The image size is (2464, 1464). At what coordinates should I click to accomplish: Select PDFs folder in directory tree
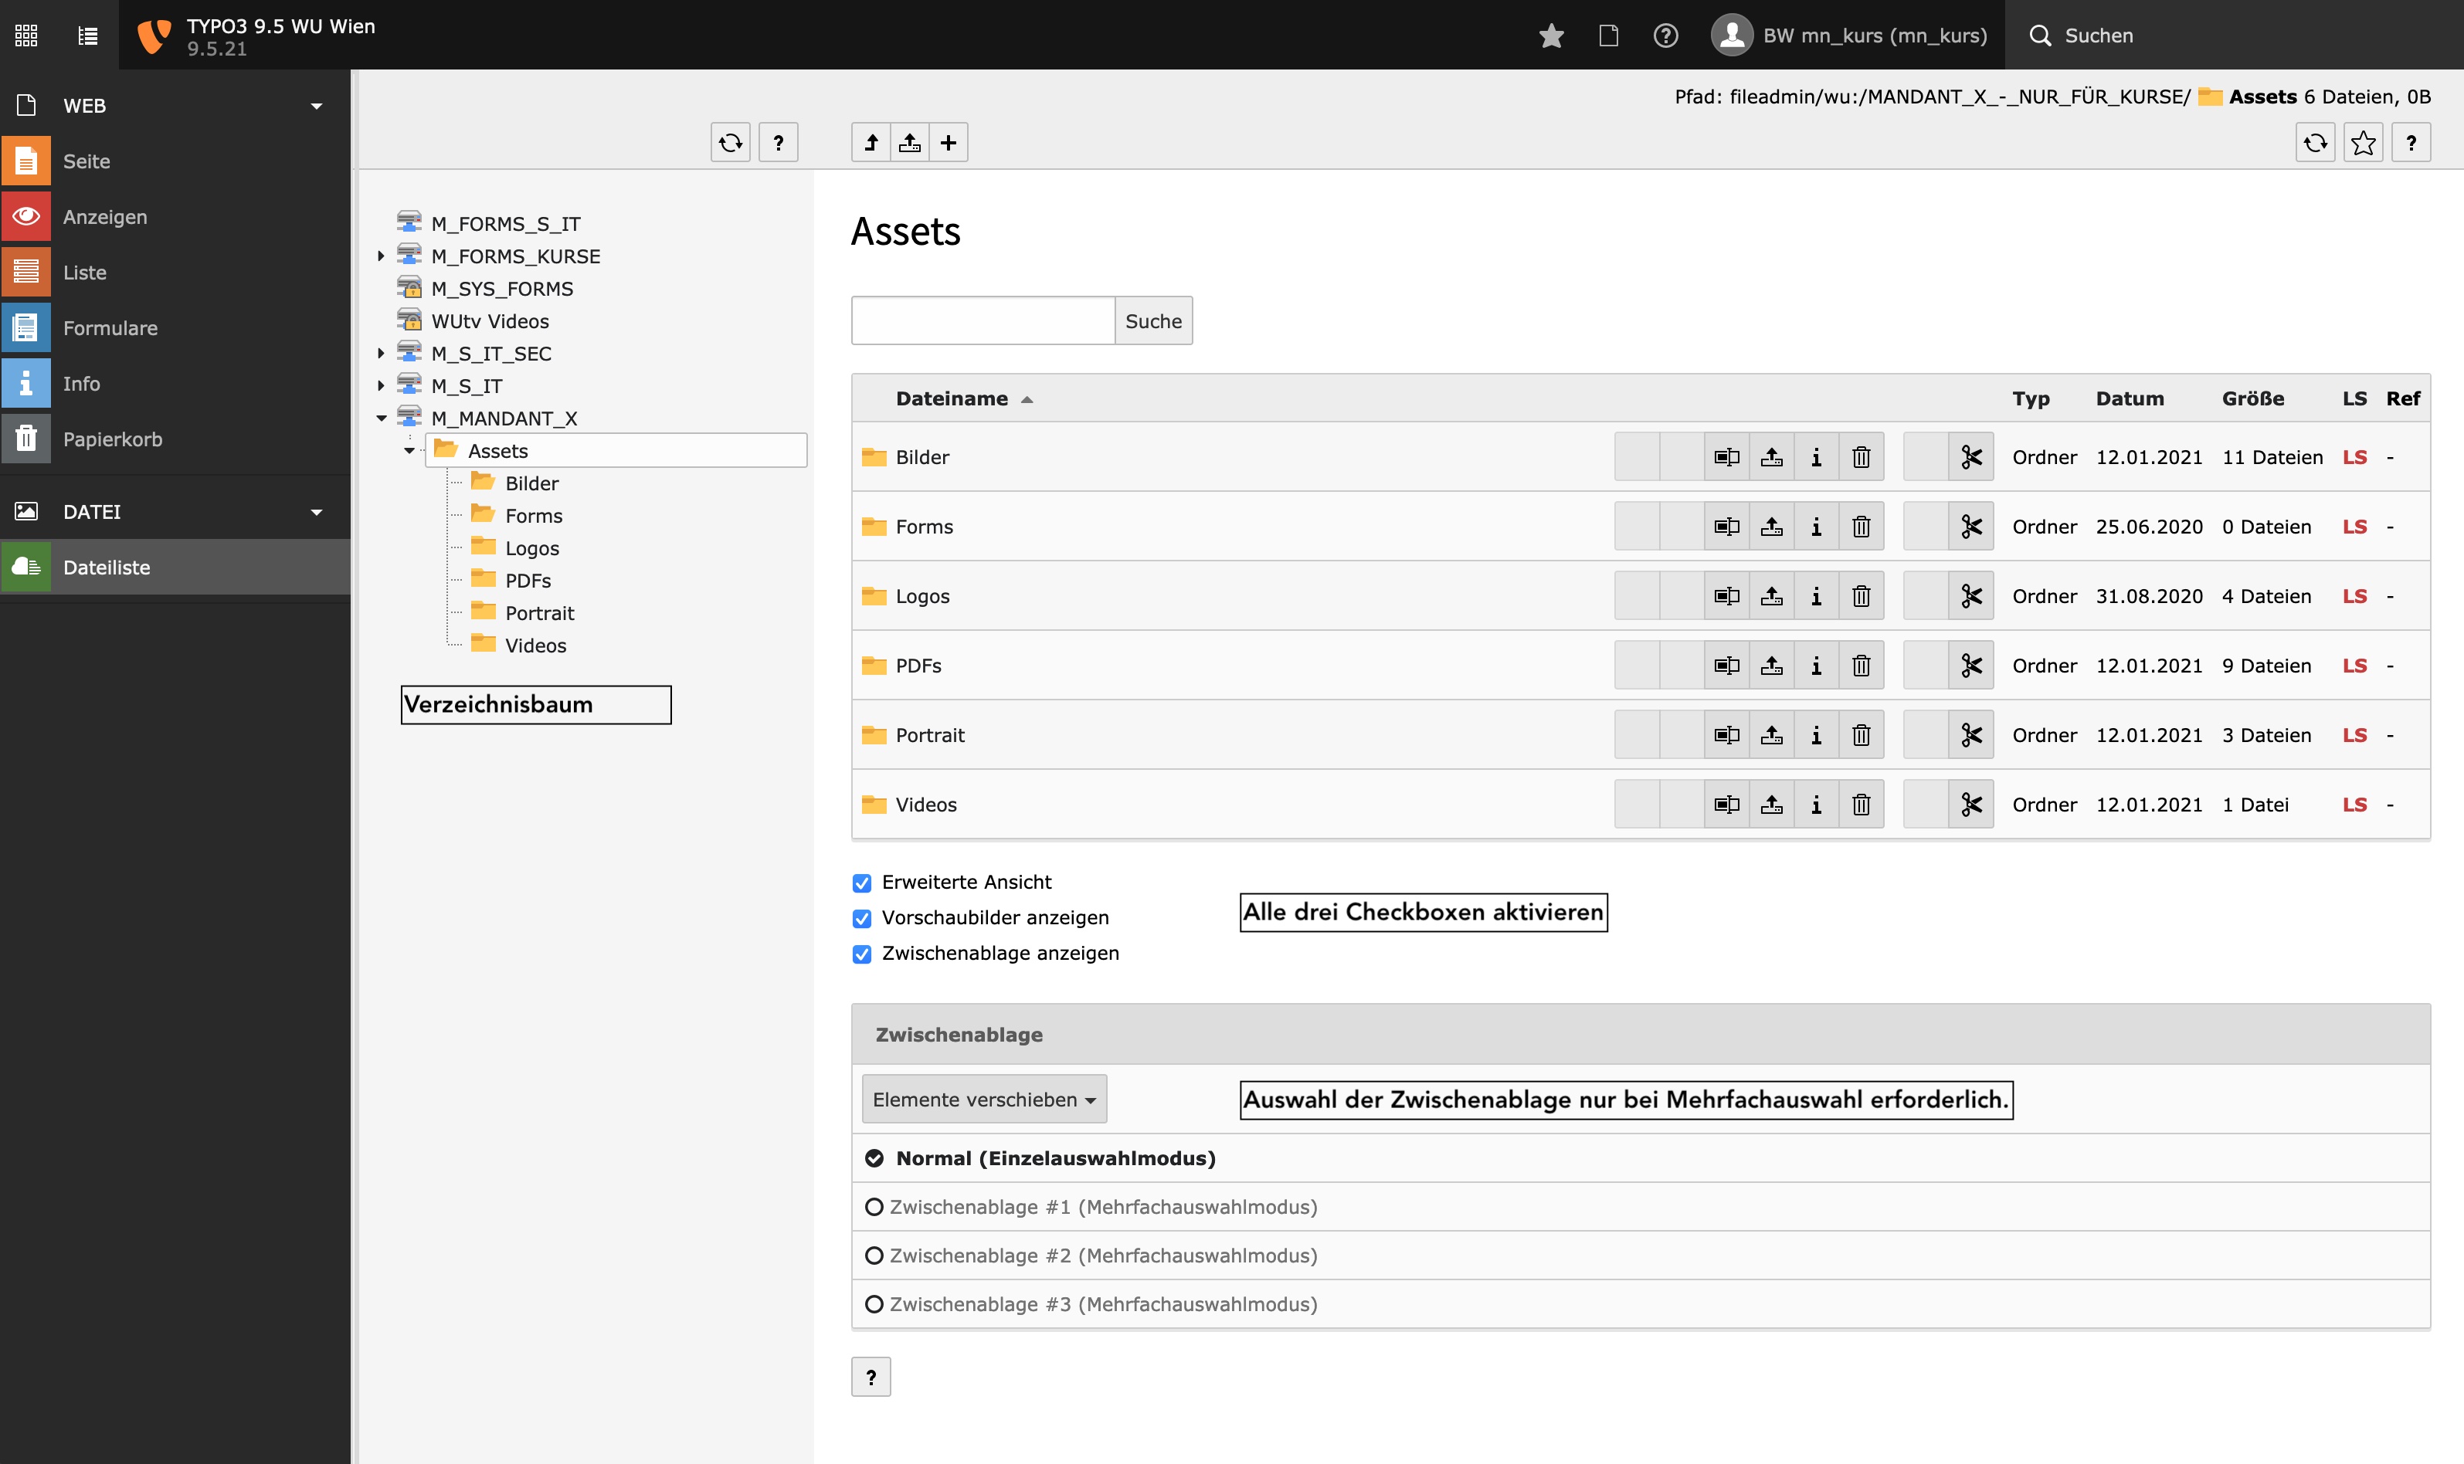(527, 580)
